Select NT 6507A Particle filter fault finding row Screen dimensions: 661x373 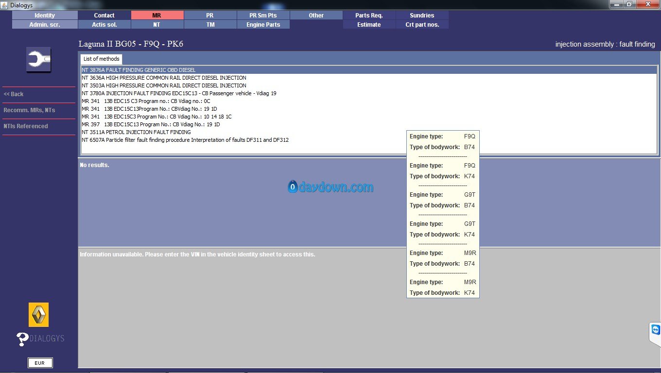coord(369,140)
